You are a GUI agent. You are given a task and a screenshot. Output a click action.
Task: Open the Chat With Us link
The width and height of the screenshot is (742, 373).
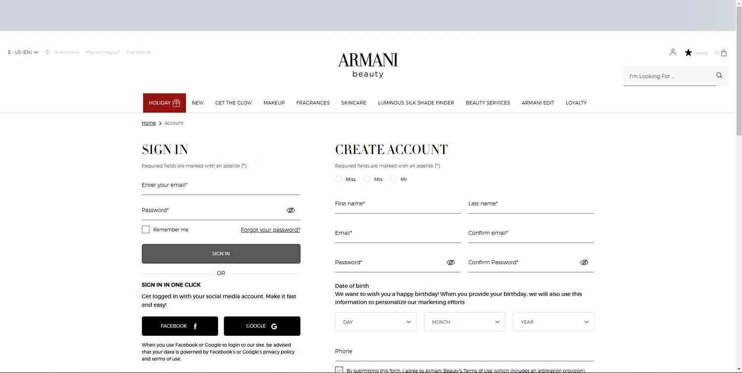point(139,52)
